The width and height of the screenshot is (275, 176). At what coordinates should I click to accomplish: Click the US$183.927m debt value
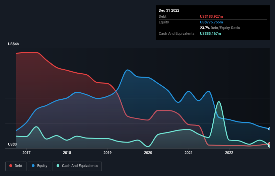[211, 16]
